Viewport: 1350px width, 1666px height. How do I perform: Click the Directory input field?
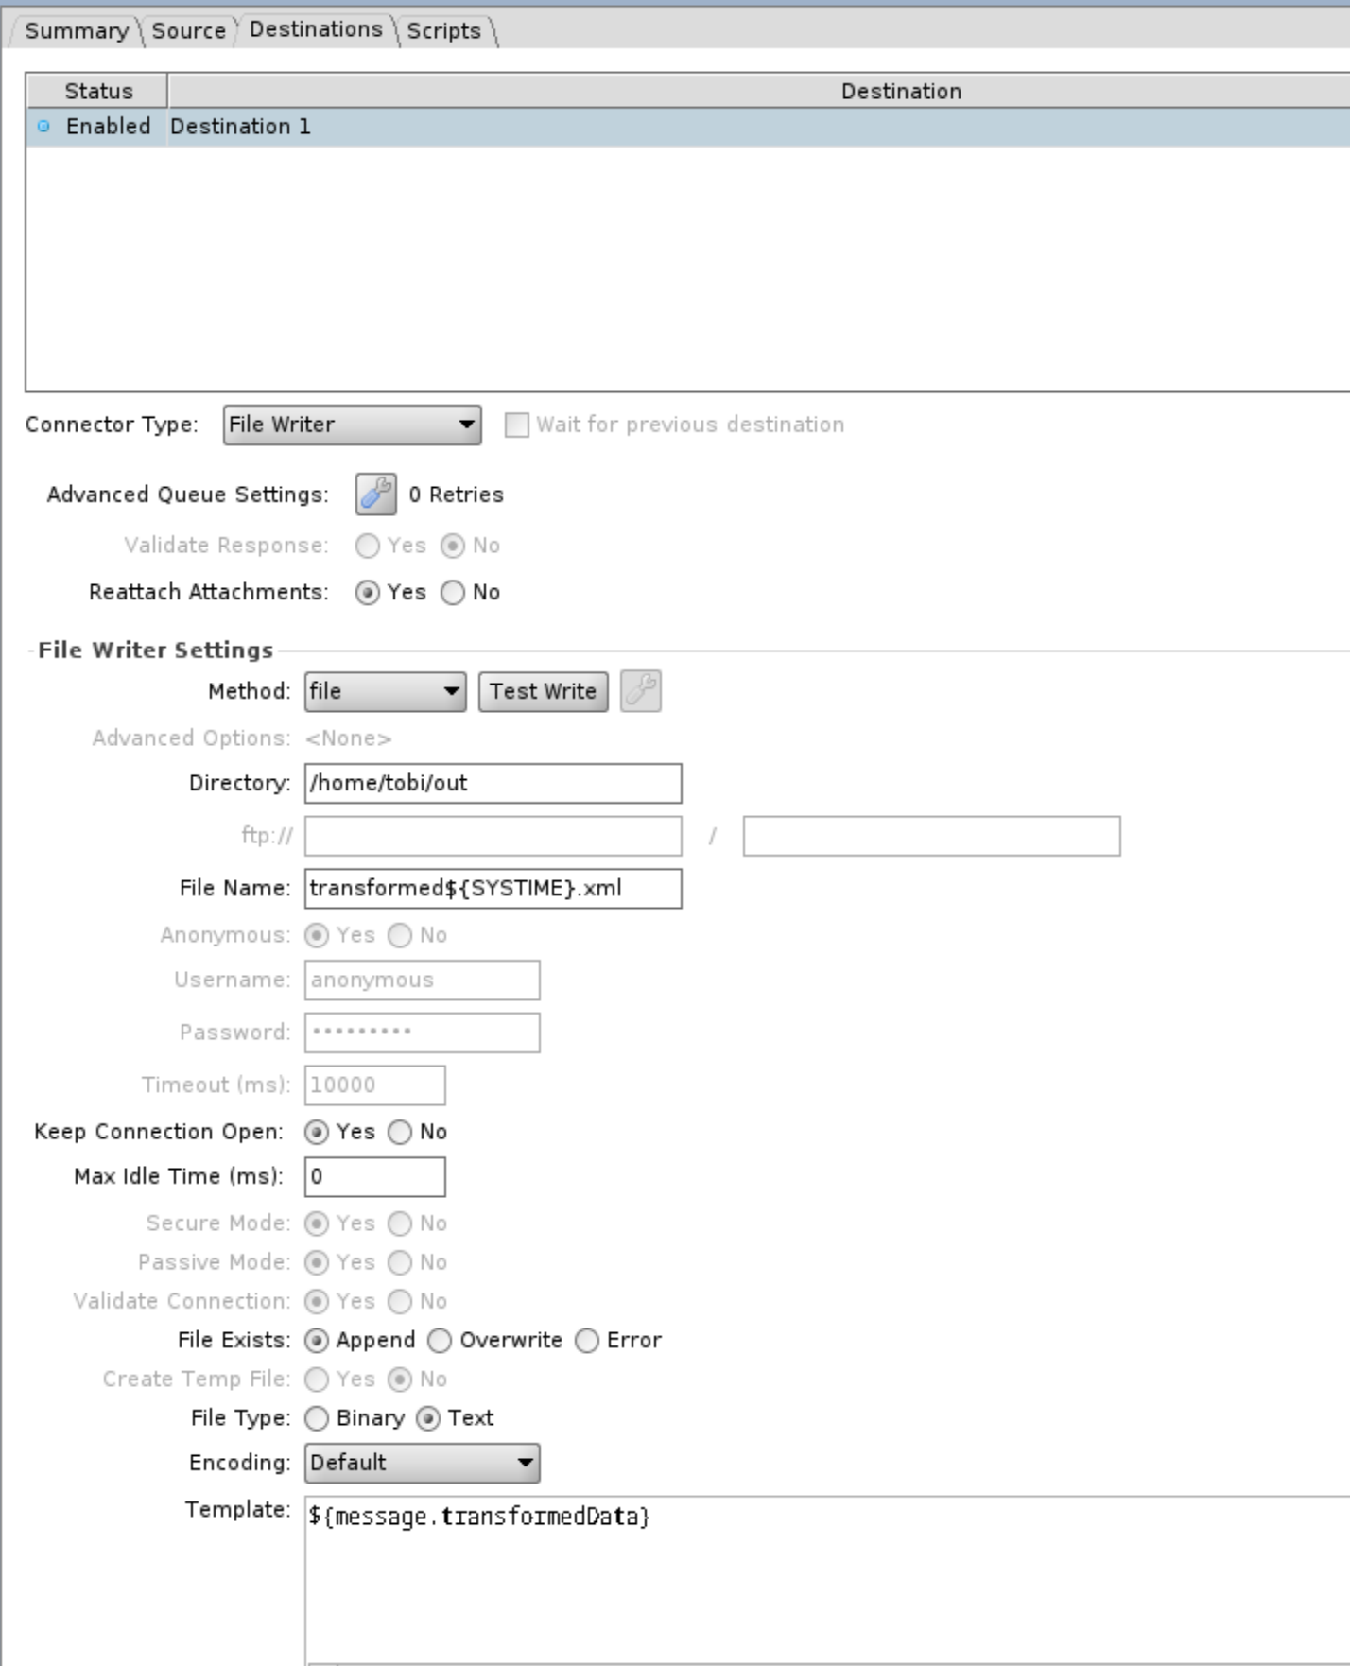point(493,784)
